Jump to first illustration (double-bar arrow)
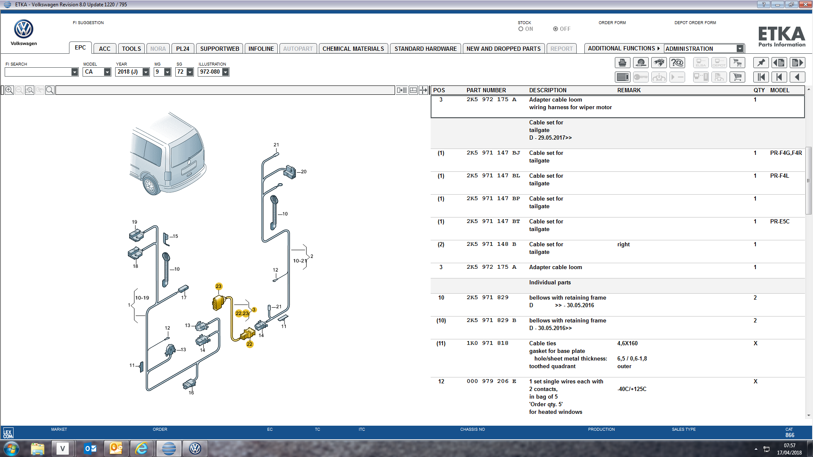This screenshot has height=457, width=813. pyautogui.click(x=761, y=77)
